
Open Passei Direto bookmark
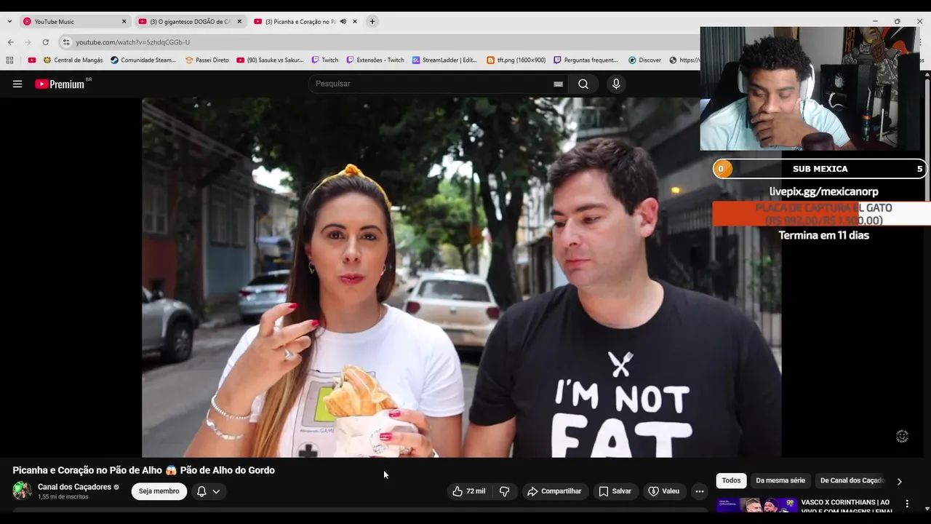207,60
